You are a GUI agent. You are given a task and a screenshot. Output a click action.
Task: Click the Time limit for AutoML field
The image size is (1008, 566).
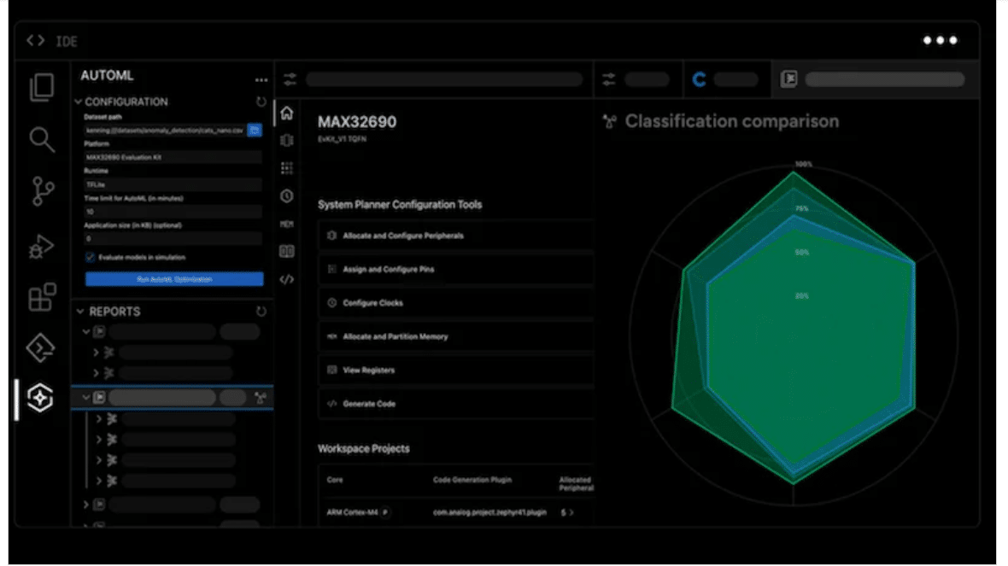pos(173,211)
